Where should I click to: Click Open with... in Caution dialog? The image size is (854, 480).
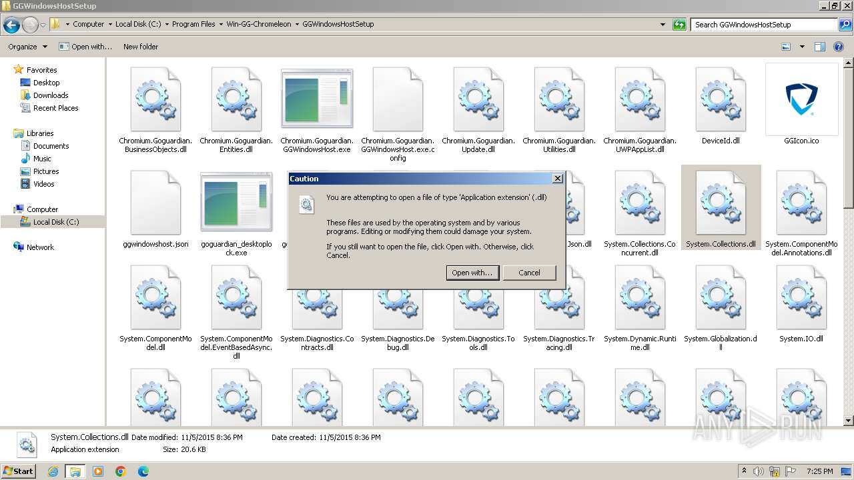pos(472,273)
